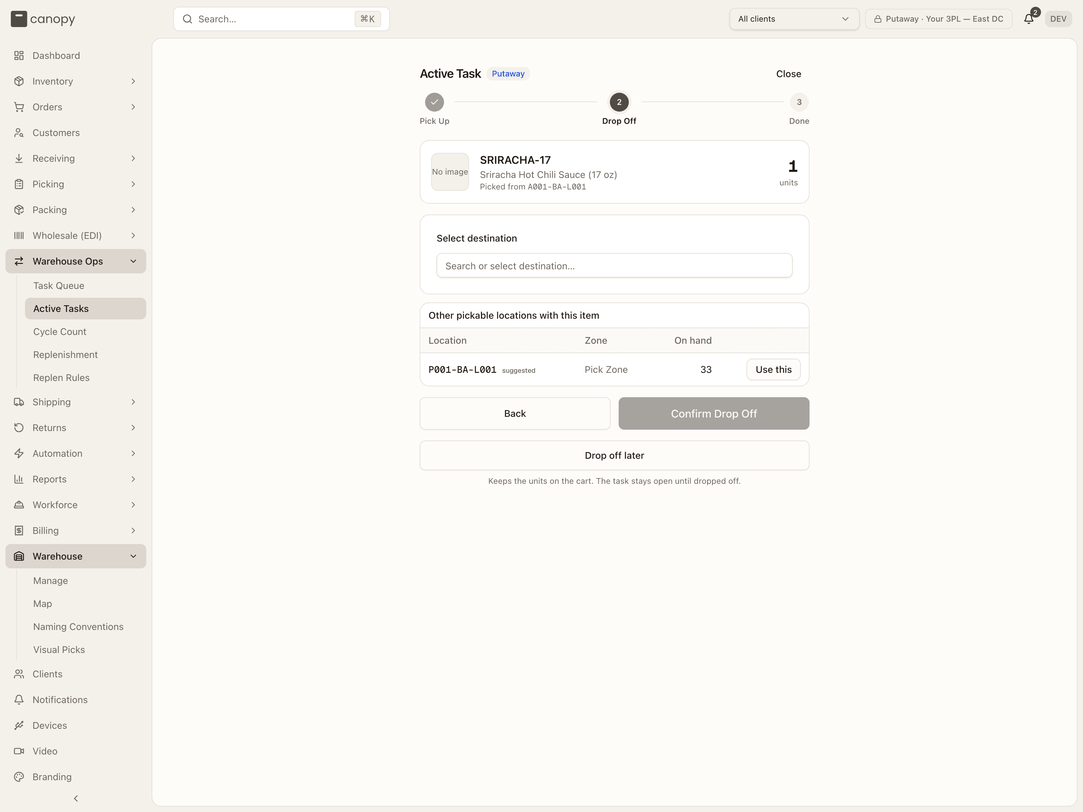Viewport: 1083px width, 812px height.
Task: Click the Putaway task tag
Action: (x=508, y=74)
